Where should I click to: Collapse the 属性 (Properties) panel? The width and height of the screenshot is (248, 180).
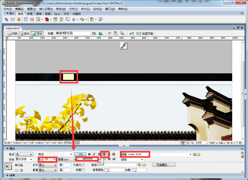point(7,148)
